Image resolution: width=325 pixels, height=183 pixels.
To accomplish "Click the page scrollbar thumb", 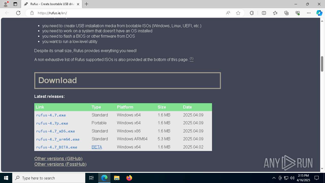I will [322, 64].
